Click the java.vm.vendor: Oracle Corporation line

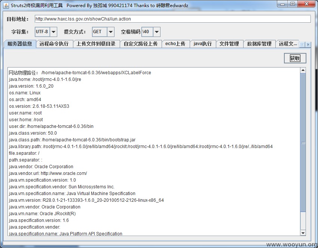point(45,207)
